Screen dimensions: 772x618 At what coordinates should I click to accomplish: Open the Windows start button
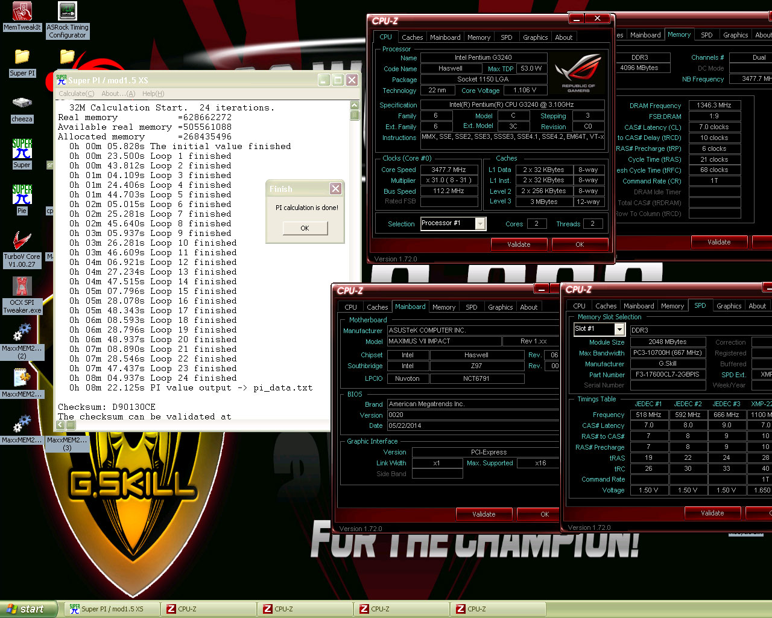pyautogui.click(x=29, y=609)
